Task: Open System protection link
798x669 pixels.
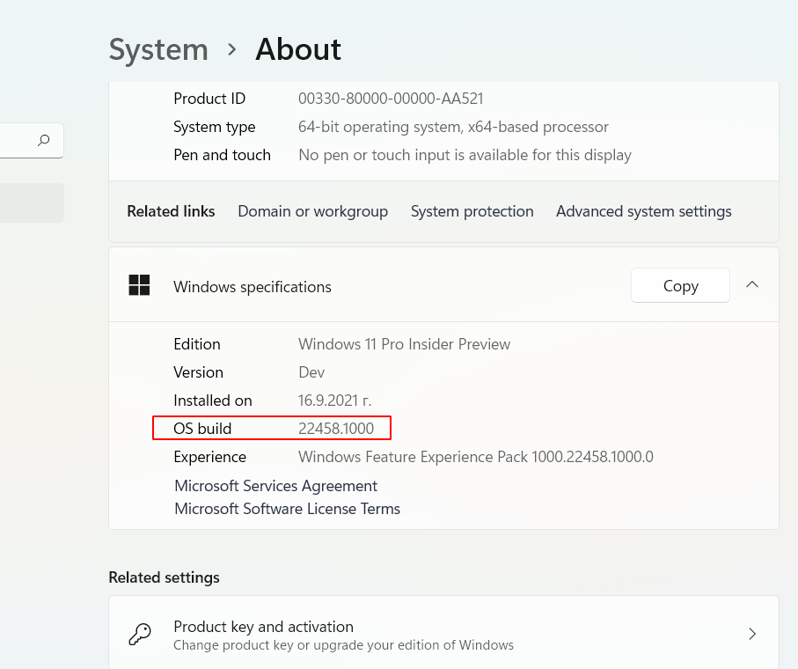Action: coord(472,211)
